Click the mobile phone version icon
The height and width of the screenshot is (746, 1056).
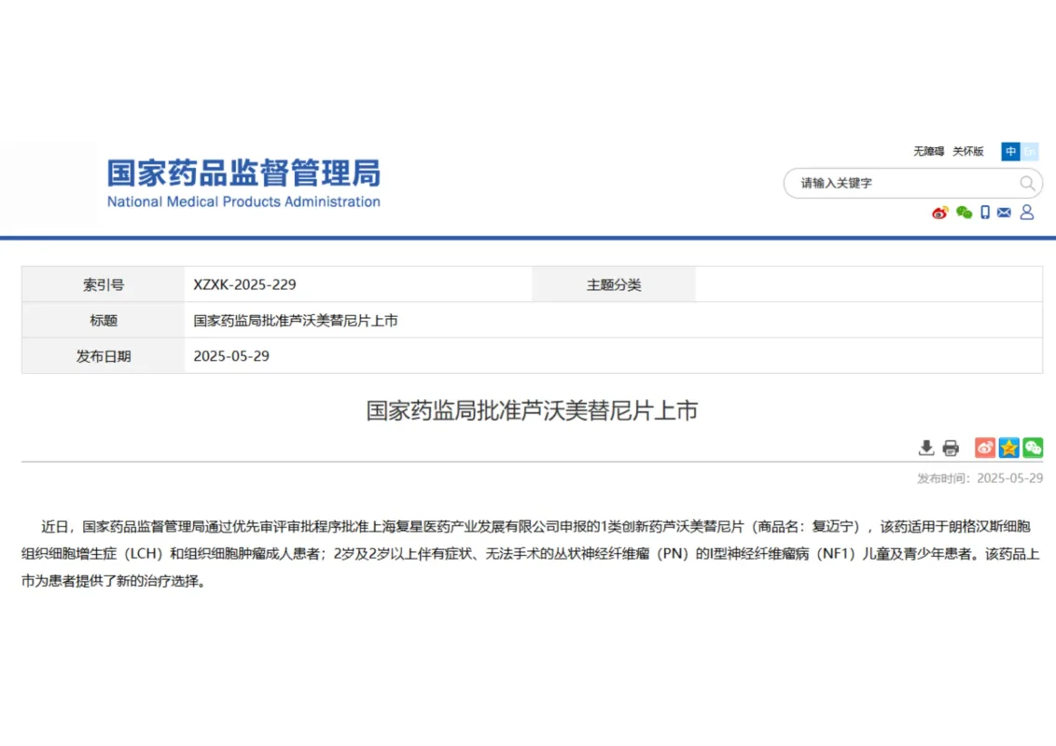click(985, 213)
